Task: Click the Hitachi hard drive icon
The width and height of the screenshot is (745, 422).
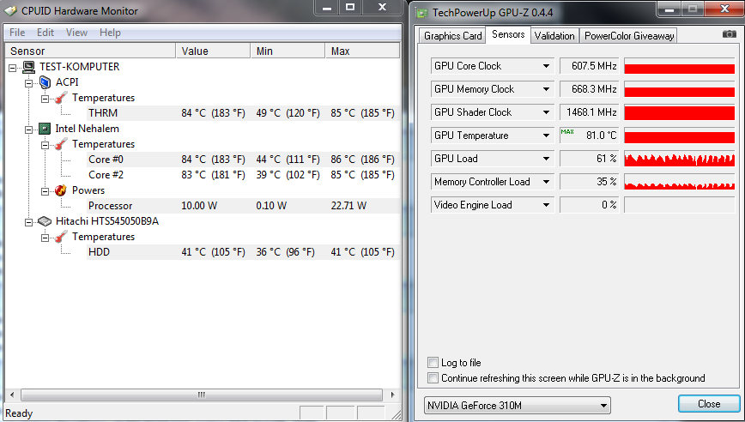Action: (45, 221)
